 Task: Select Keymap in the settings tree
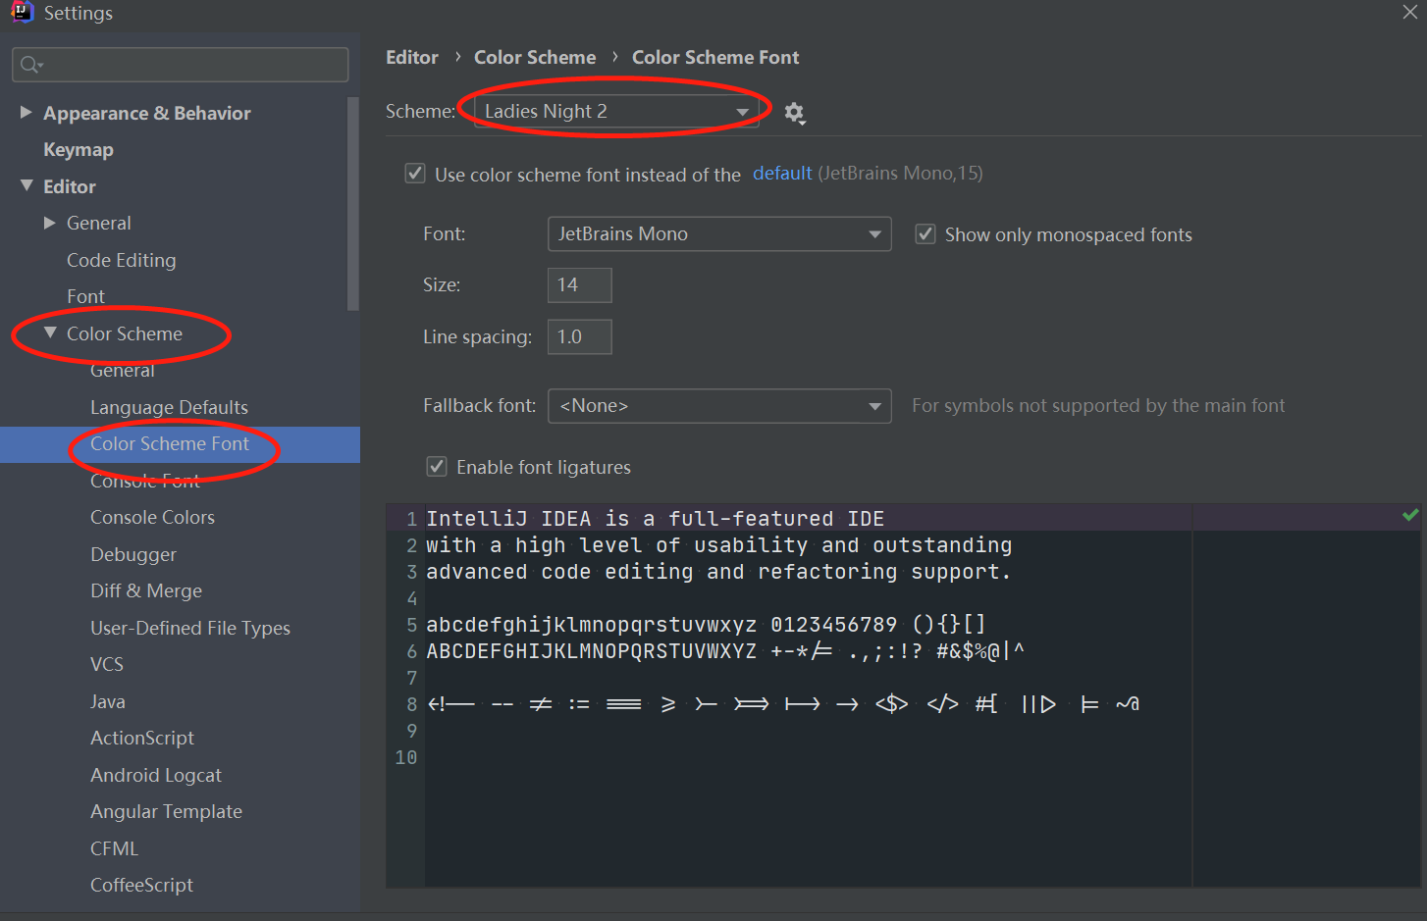(79, 149)
